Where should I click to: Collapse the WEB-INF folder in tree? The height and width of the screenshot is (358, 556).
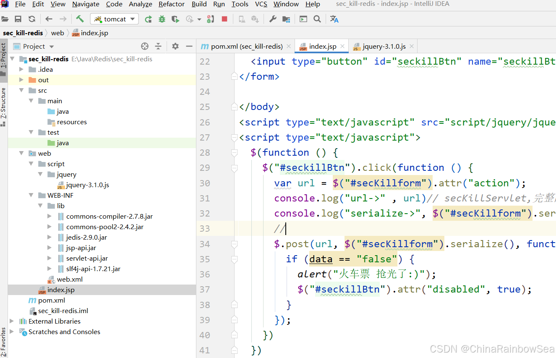pyautogui.click(x=31, y=196)
